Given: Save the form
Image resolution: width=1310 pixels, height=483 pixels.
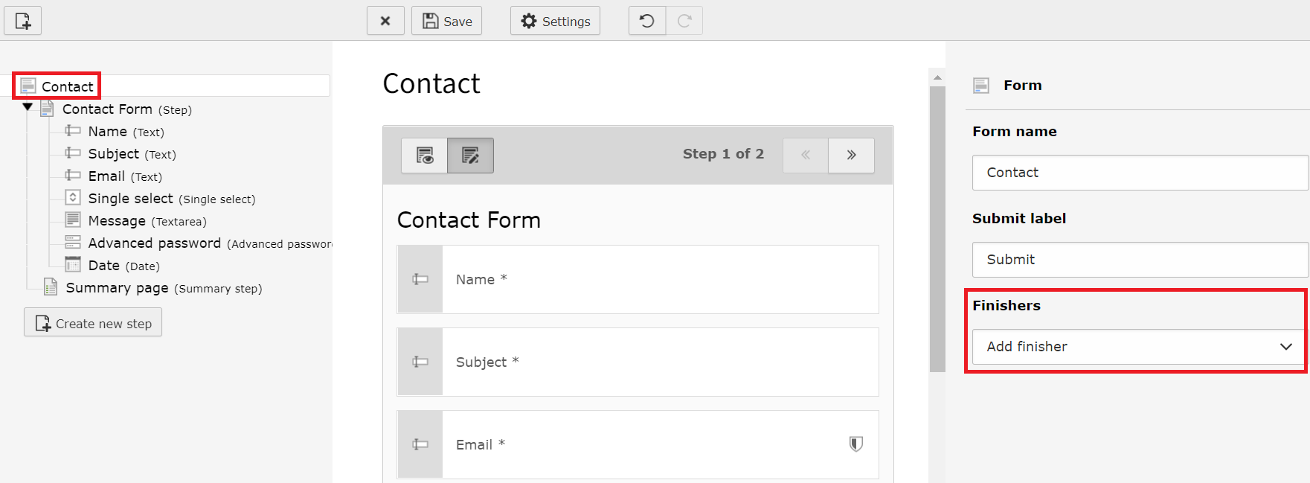Looking at the screenshot, I should click(x=446, y=20).
